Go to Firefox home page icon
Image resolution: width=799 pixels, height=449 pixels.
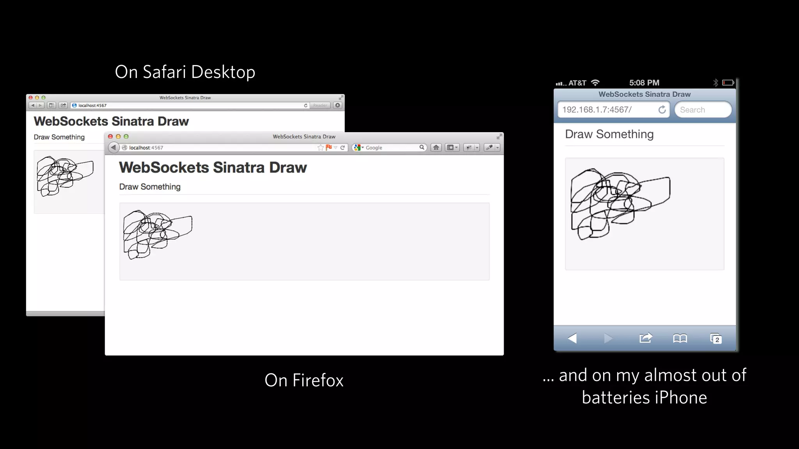[436, 147]
